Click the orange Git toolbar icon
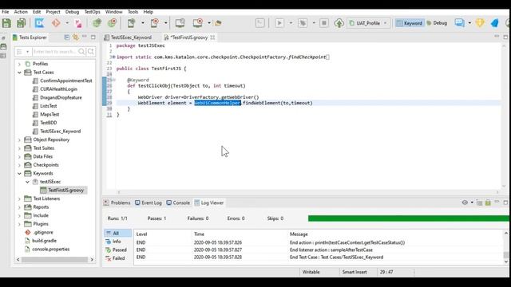Viewport: 511px width, 287px height. (x=56, y=23)
